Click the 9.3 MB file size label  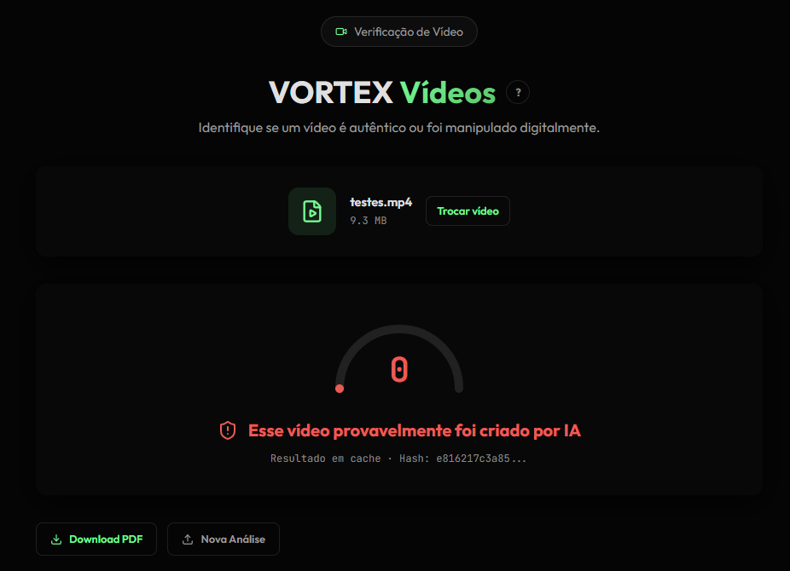click(x=369, y=221)
